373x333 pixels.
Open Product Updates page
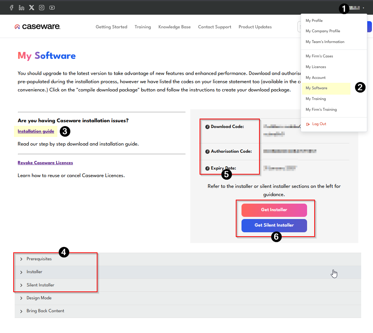(255, 27)
